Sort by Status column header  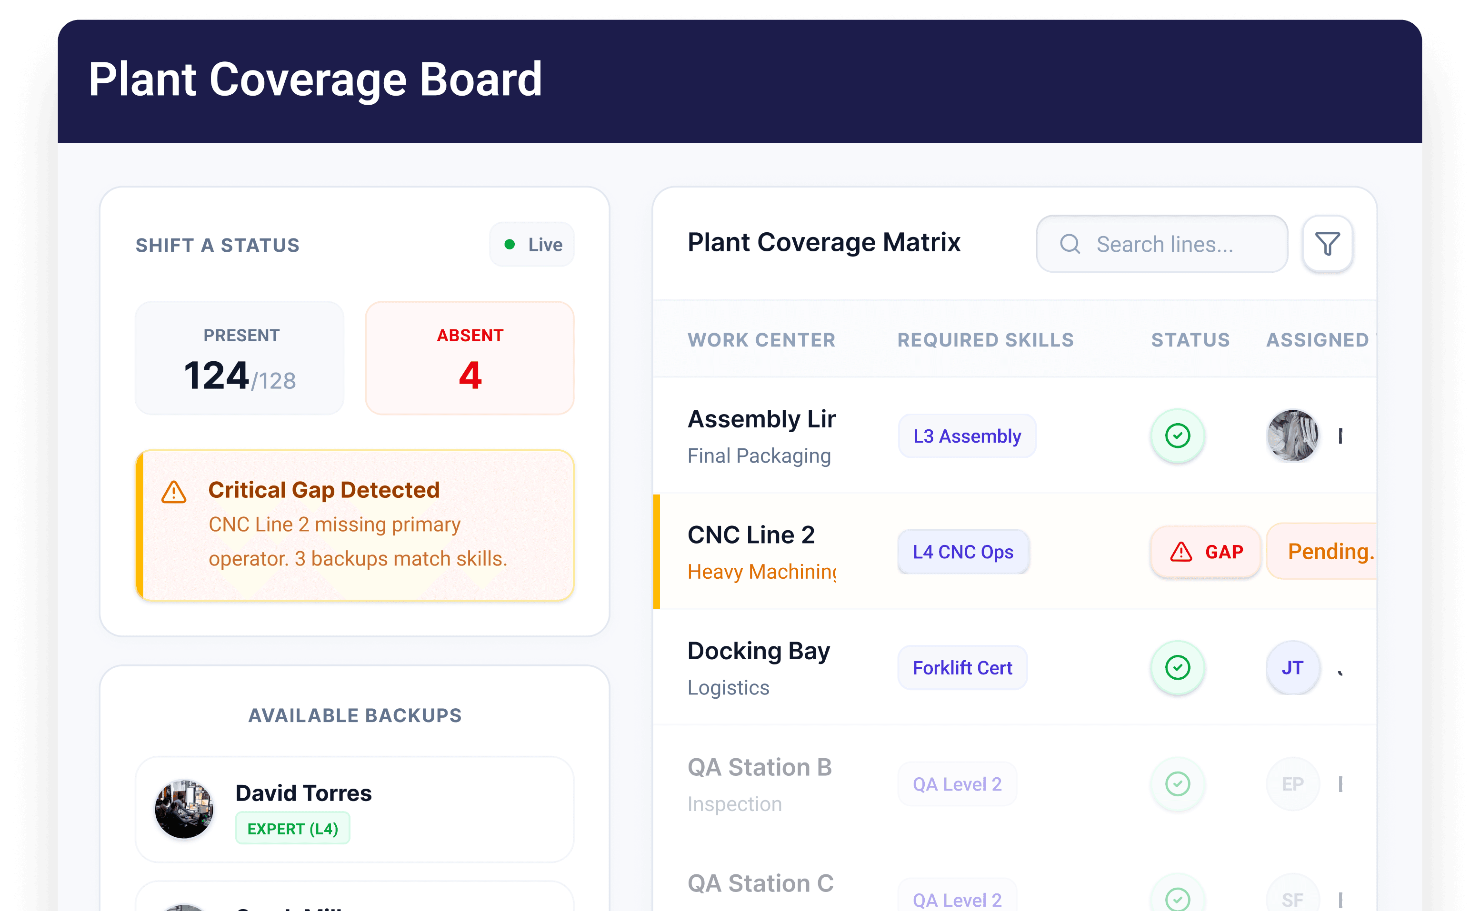click(x=1190, y=340)
